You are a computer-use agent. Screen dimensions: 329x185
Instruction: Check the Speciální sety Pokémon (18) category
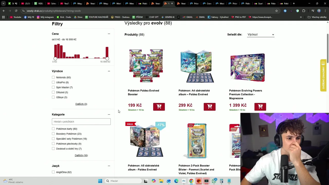click(x=53, y=139)
